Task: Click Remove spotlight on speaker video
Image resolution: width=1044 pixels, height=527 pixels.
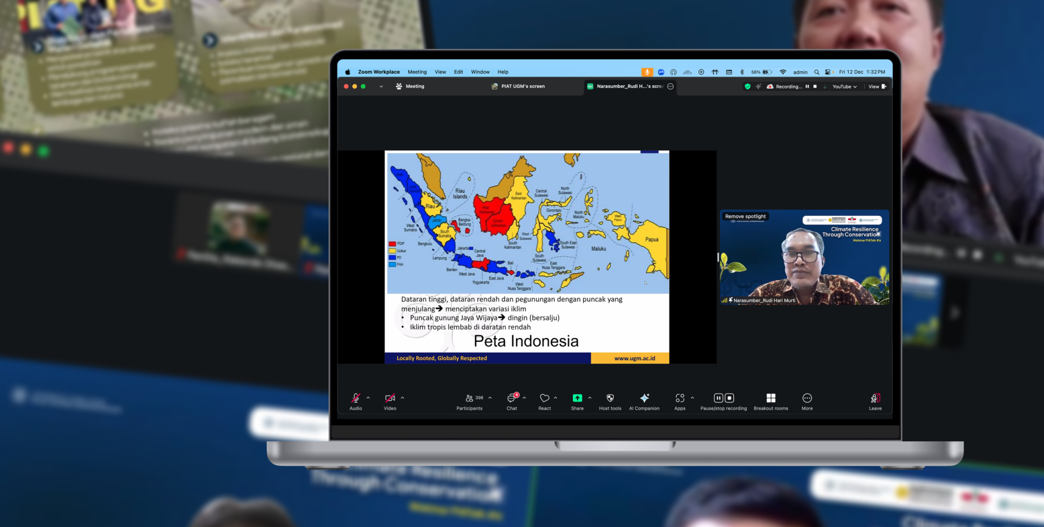Action: click(745, 217)
